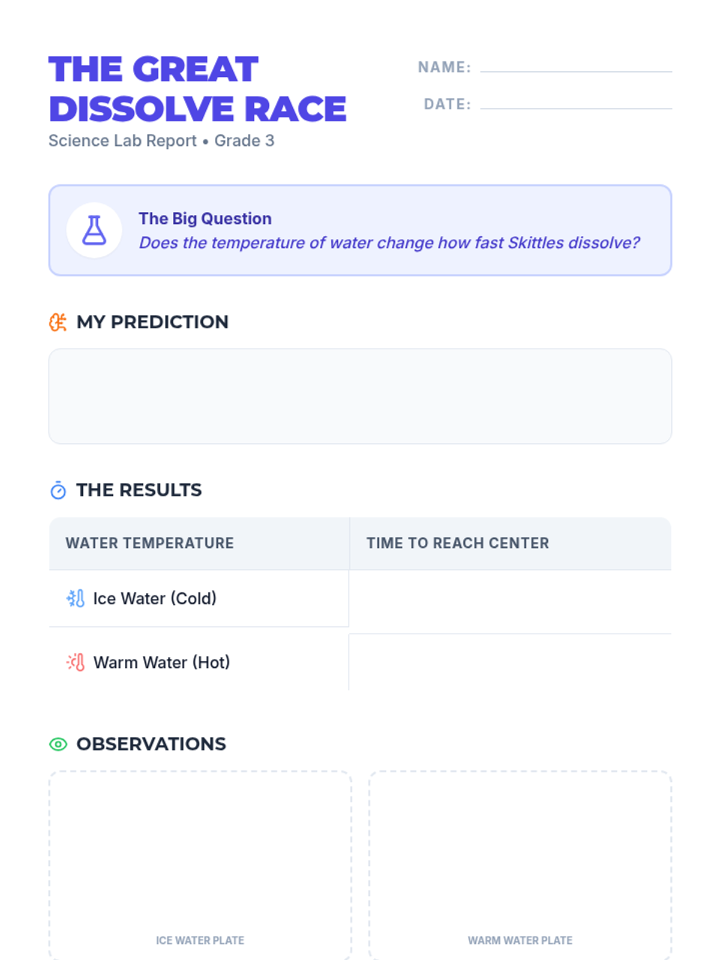Select the Time to Reach Center header

[458, 543]
